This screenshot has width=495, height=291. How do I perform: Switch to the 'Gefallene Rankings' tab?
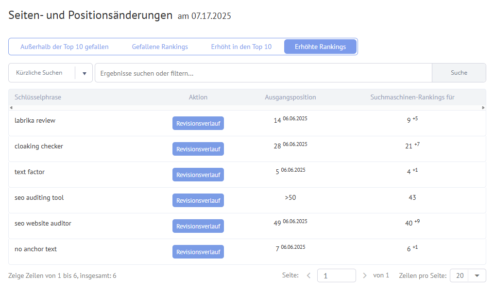pyautogui.click(x=160, y=47)
